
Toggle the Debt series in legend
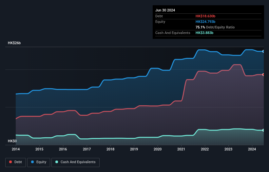pyautogui.click(x=16, y=162)
